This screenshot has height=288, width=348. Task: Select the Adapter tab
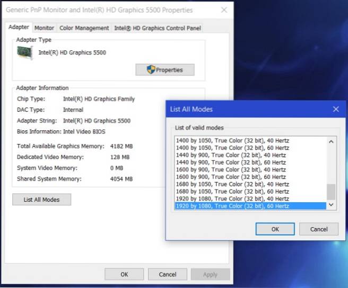pos(20,28)
